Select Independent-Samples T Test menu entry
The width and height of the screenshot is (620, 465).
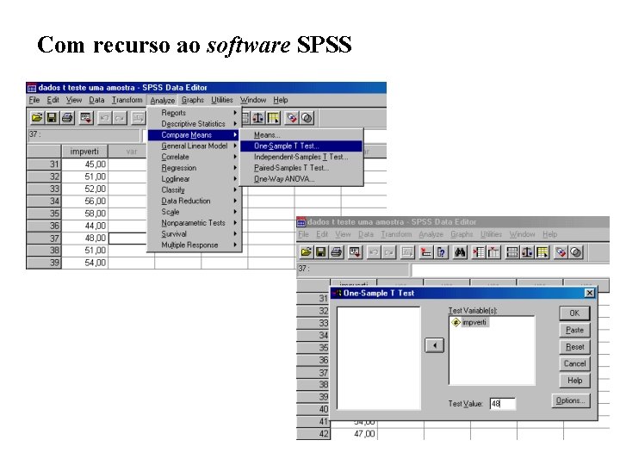(x=301, y=157)
